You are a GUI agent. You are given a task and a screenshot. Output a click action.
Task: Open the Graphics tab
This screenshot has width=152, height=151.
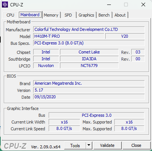(x=86, y=15)
